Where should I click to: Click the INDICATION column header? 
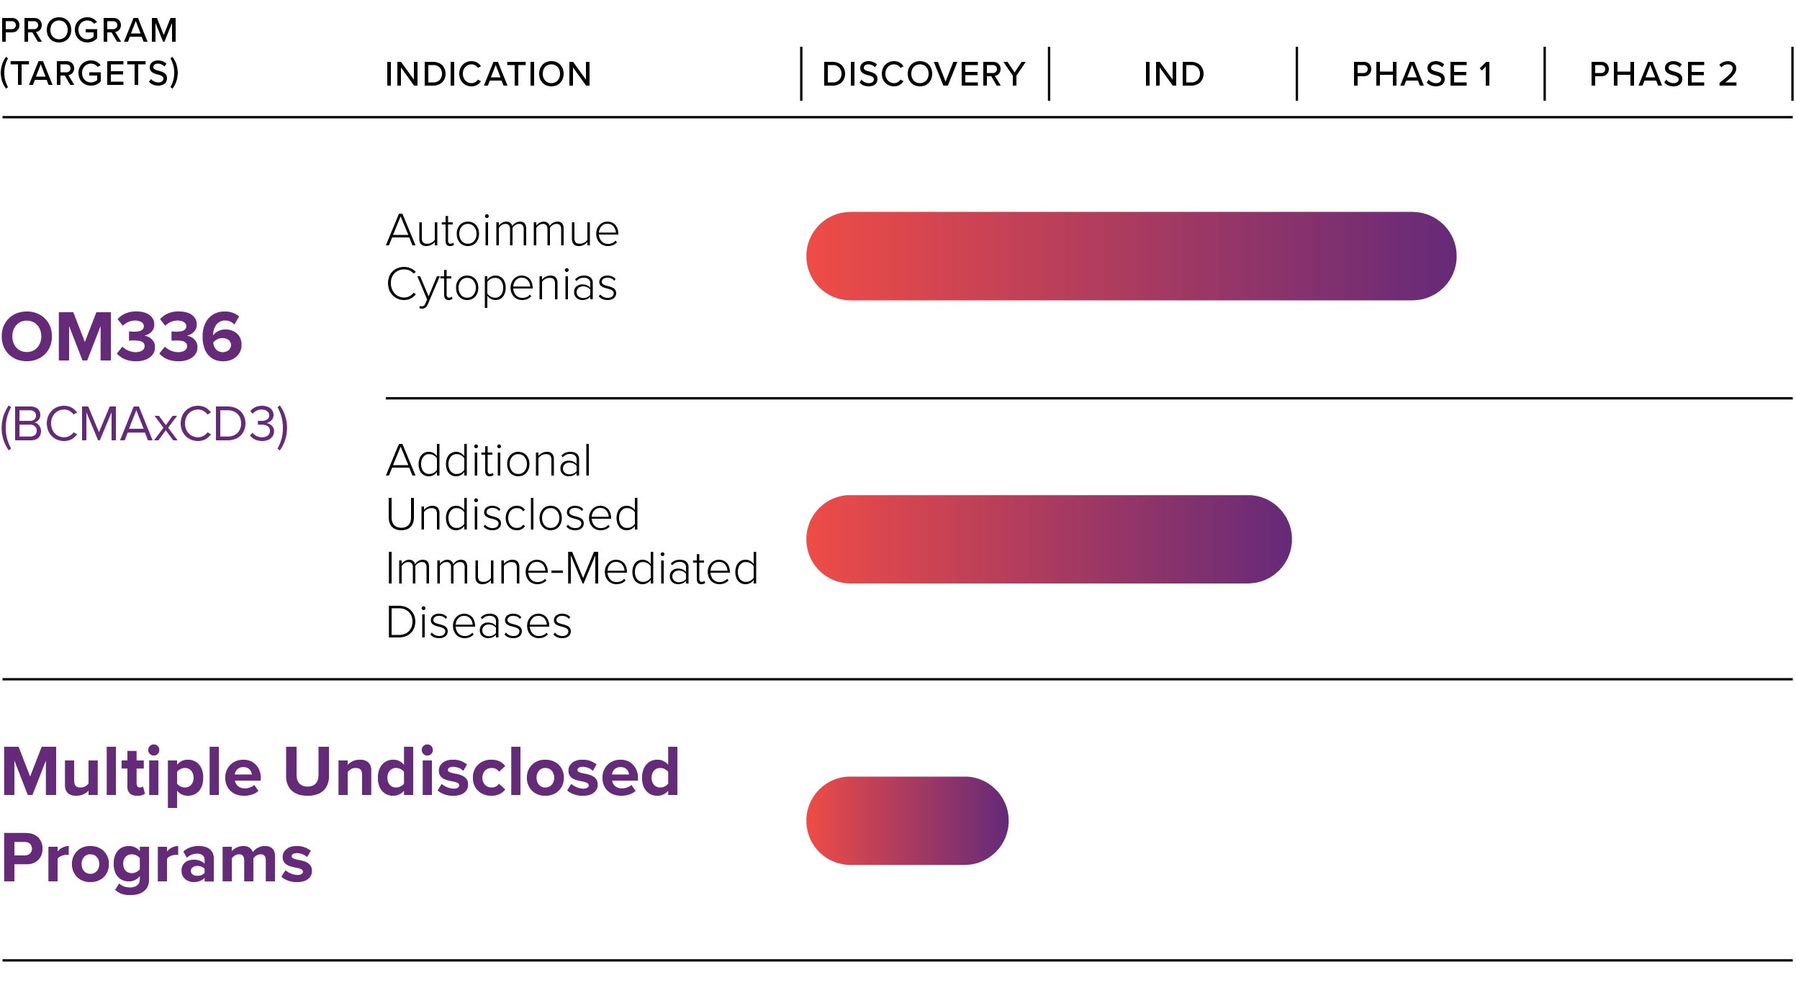click(x=489, y=74)
